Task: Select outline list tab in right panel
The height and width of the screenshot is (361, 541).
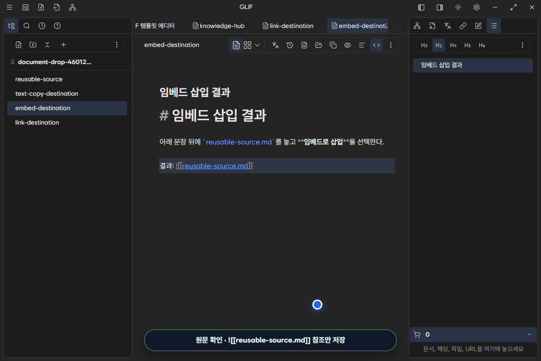Action: coord(494,26)
